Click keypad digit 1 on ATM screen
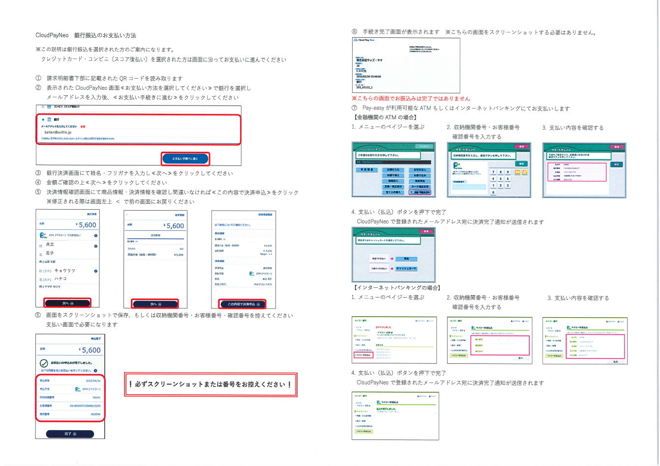This screenshot has height=466, width=660. (493, 186)
